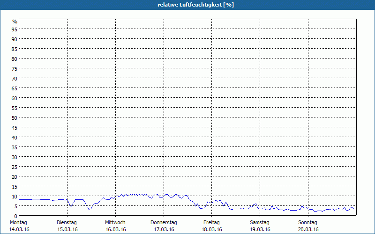Click the Samstag day label
This screenshot has height=234, width=375.
click(260, 222)
